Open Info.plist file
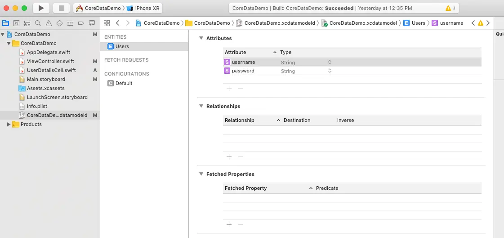 37,106
